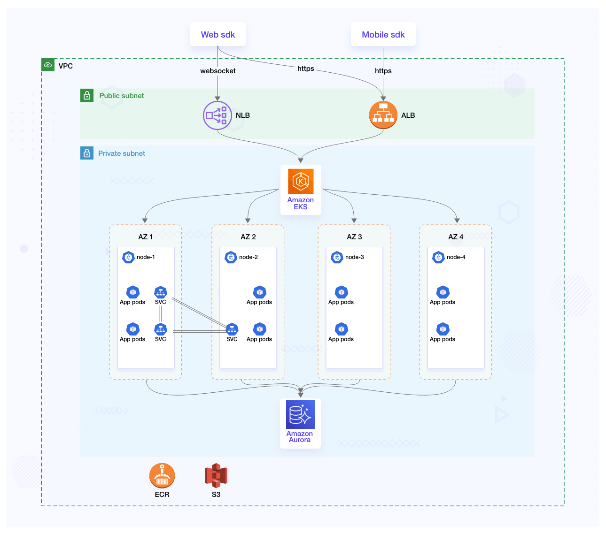Image resolution: width=606 pixels, height=534 pixels.
Task: Click the Amazon EKS label text
Action: click(301, 203)
